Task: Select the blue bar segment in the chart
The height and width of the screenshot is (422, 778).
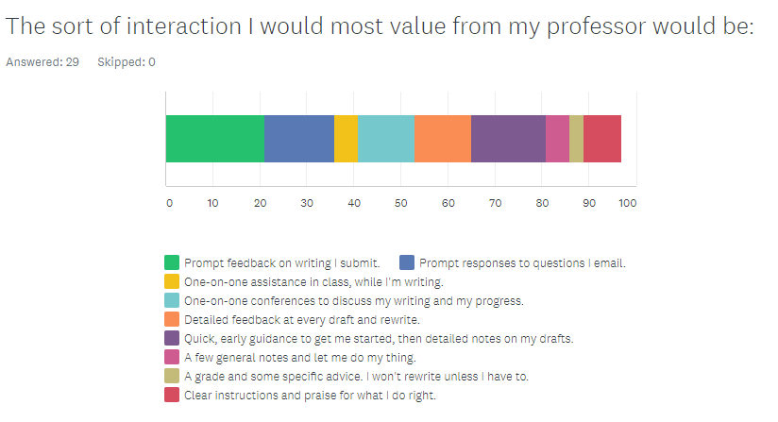Action: [298, 139]
